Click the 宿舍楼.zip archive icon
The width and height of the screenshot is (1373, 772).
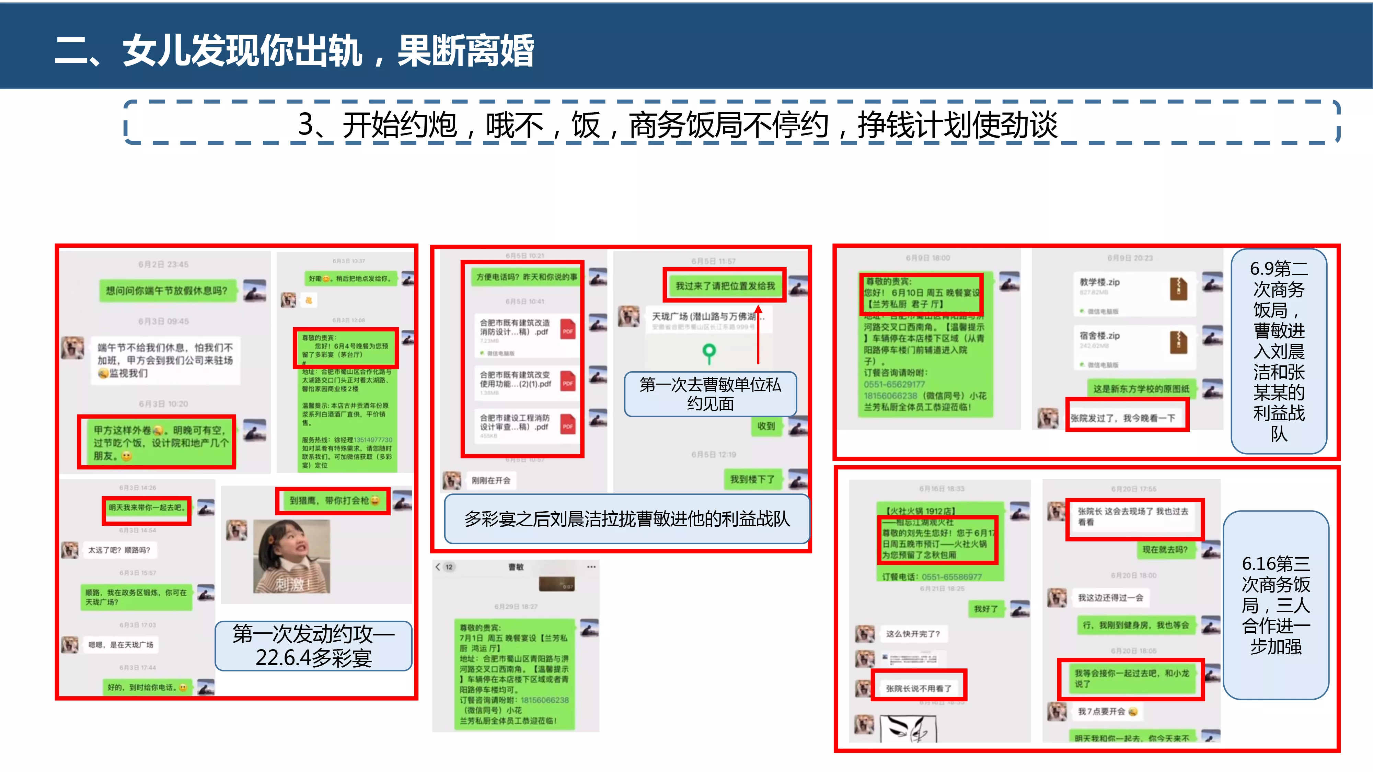pyautogui.click(x=1178, y=342)
